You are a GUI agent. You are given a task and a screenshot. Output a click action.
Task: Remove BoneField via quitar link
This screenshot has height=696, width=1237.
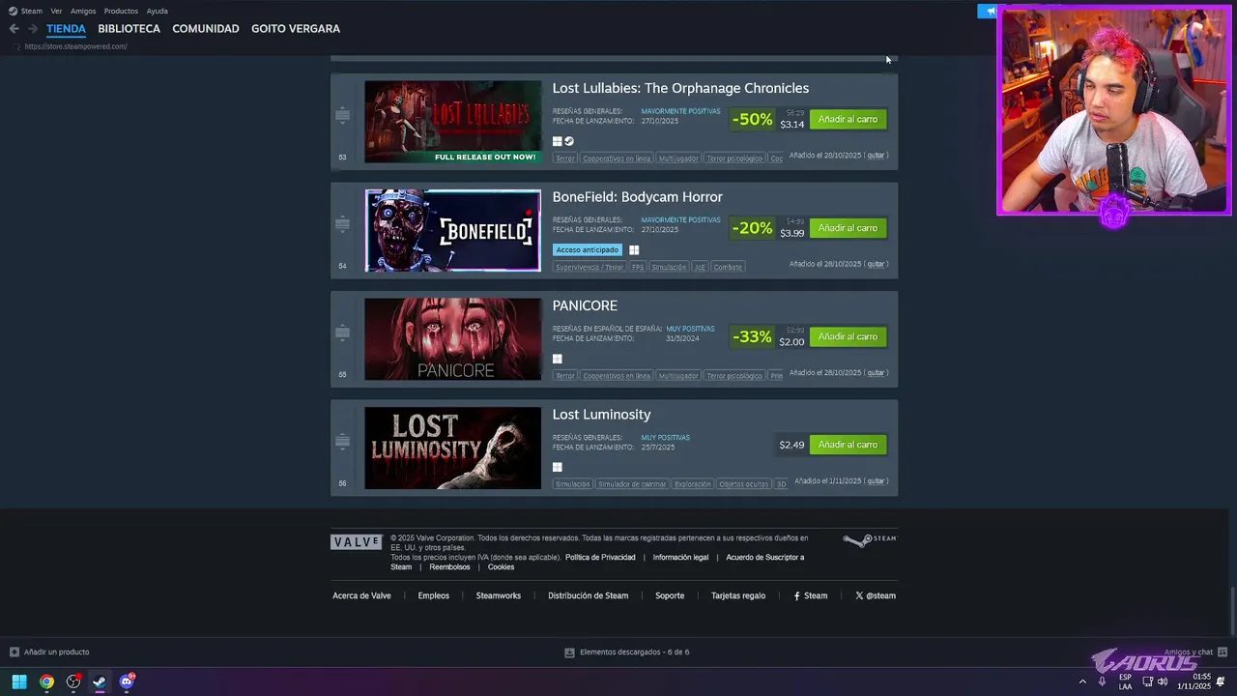(x=876, y=264)
